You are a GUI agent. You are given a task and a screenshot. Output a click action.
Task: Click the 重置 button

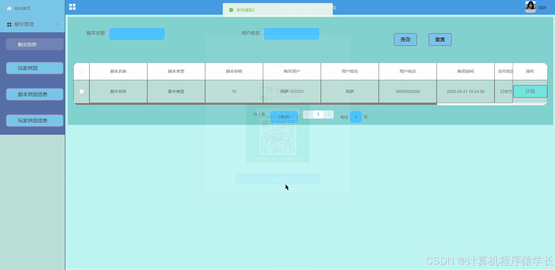pos(440,40)
